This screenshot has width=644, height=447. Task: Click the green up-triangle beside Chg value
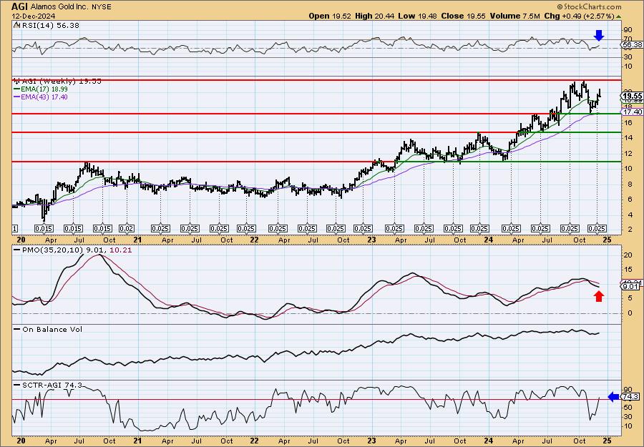click(619, 16)
